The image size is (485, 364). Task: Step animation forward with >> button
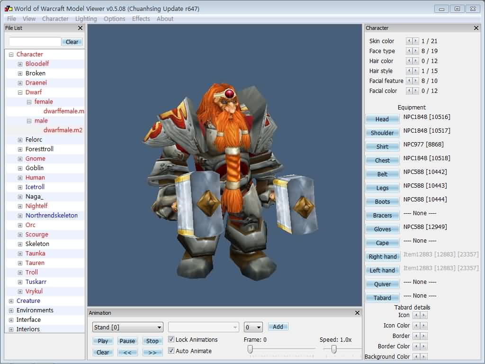tap(152, 352)
